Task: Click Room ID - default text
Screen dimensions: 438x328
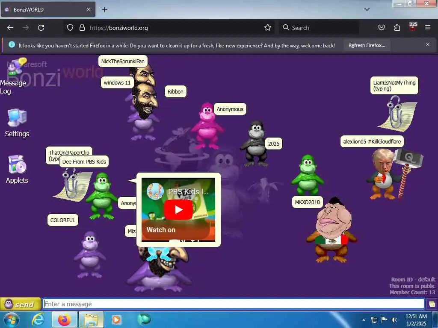Action: 413,279
